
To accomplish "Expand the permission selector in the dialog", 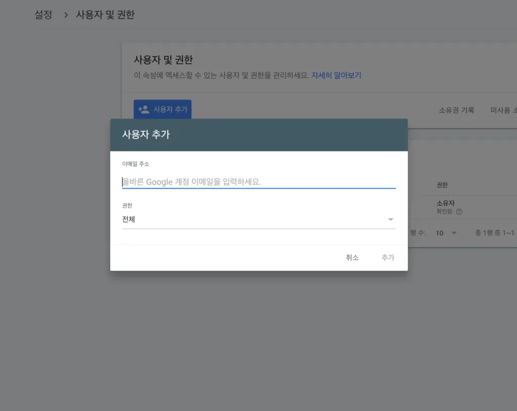I will [x=259, y=219].
